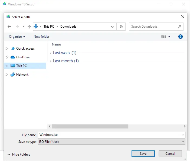The image size is (190, 161).
Task: Click the scroll right arrow
Action: pyautogui.click(x=184, y=126)
